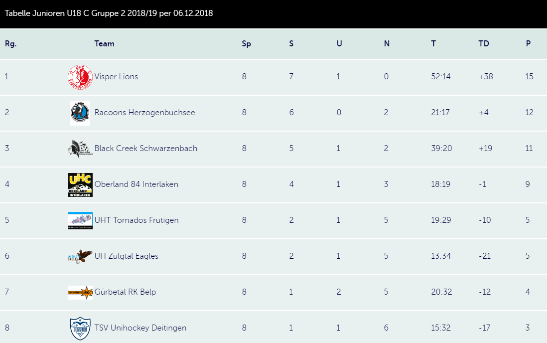Select the Oberland 84 Interlaken team name
This screenshot has height=343, width=547.
click(136, 184)
